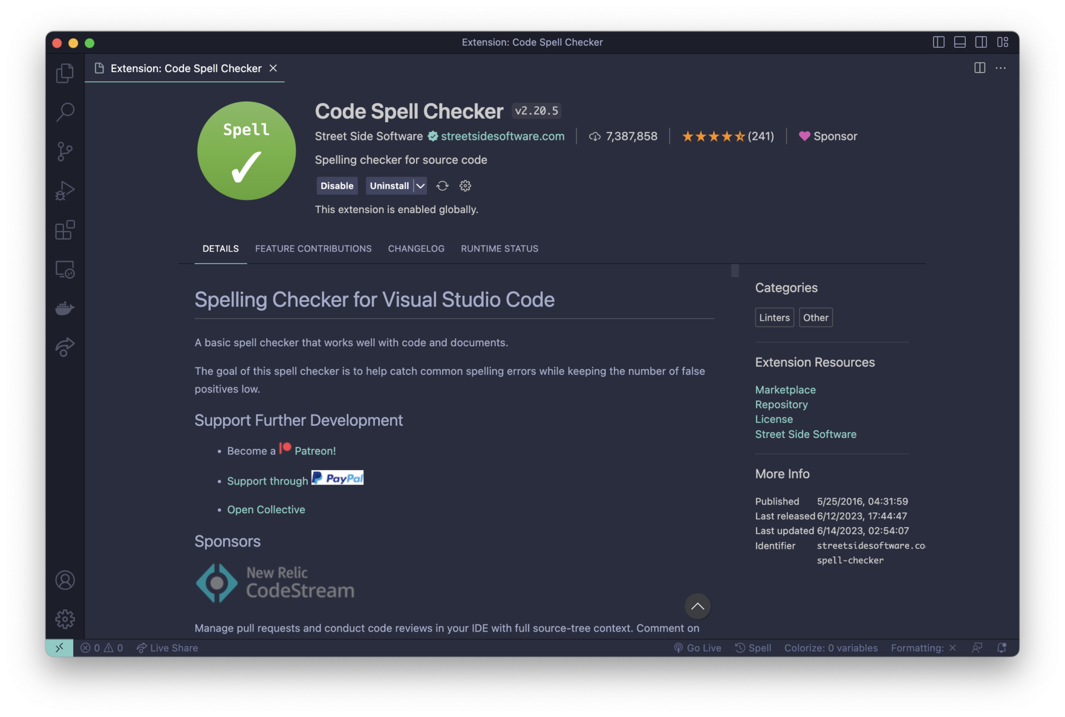This screenshot has width=1065, height=717.
Task: Click the extension sync reload icon
Action: point(442,186)
